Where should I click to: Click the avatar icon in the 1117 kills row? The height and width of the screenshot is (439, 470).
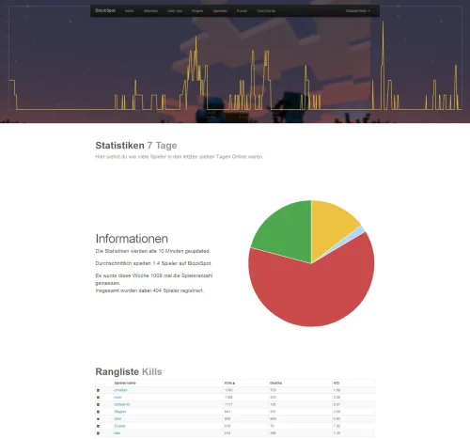(98, 404)
